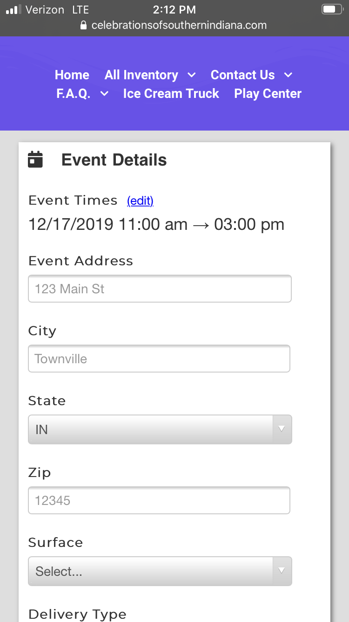
Task: Go to the Home page
Action: tap(72, 75)
